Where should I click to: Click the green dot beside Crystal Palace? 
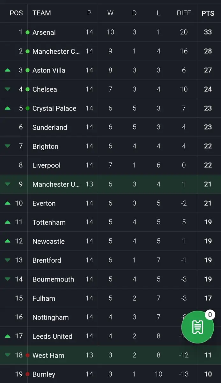[x=27, y=109]
